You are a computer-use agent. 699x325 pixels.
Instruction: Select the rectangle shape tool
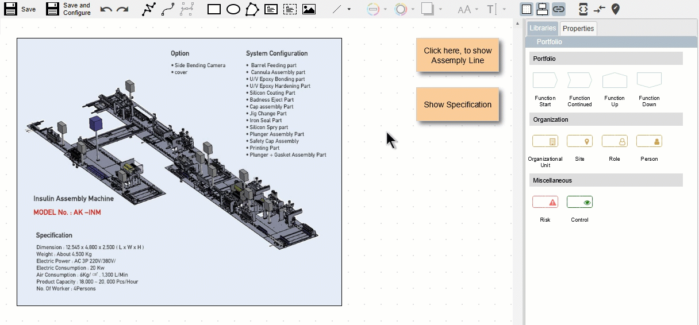pos(214,9)
